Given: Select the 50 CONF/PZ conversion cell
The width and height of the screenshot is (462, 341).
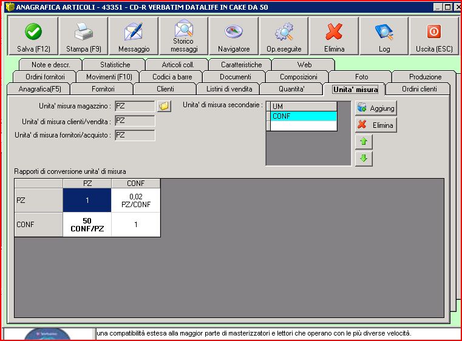Looking at the screenshot, I should (87, 225).
